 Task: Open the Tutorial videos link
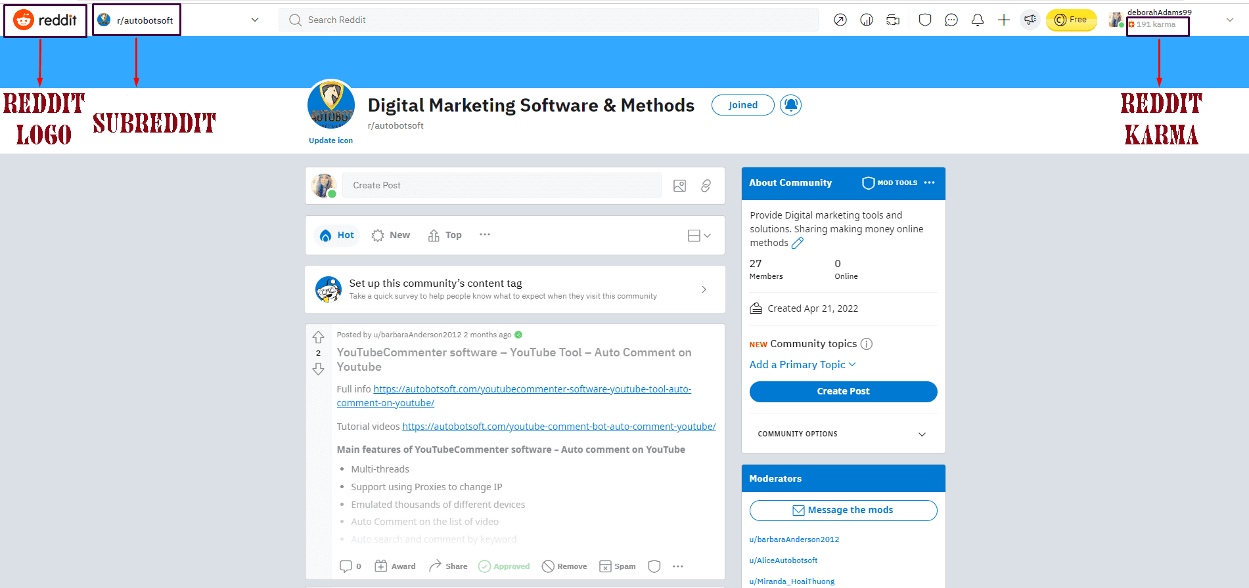(x=558, y=427)
